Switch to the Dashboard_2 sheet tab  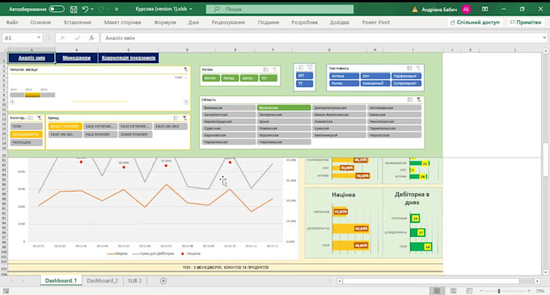103,280
